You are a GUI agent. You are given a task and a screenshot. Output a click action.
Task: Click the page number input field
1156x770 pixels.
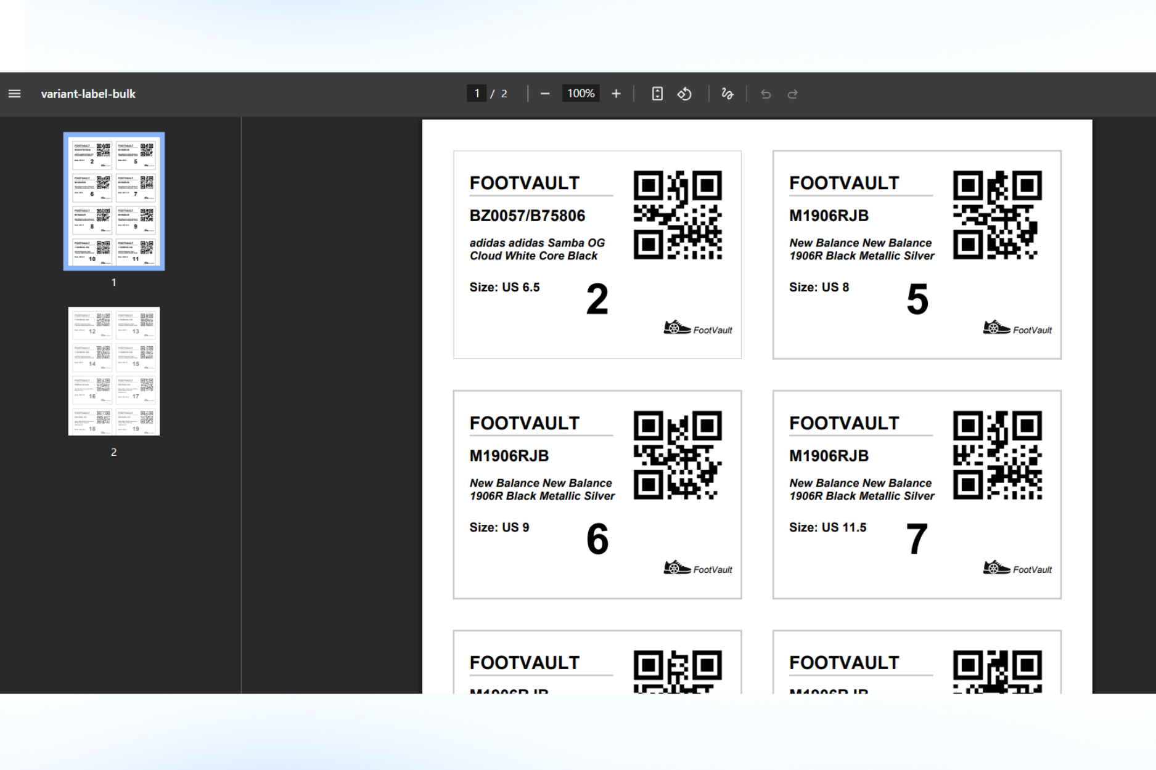477,94
